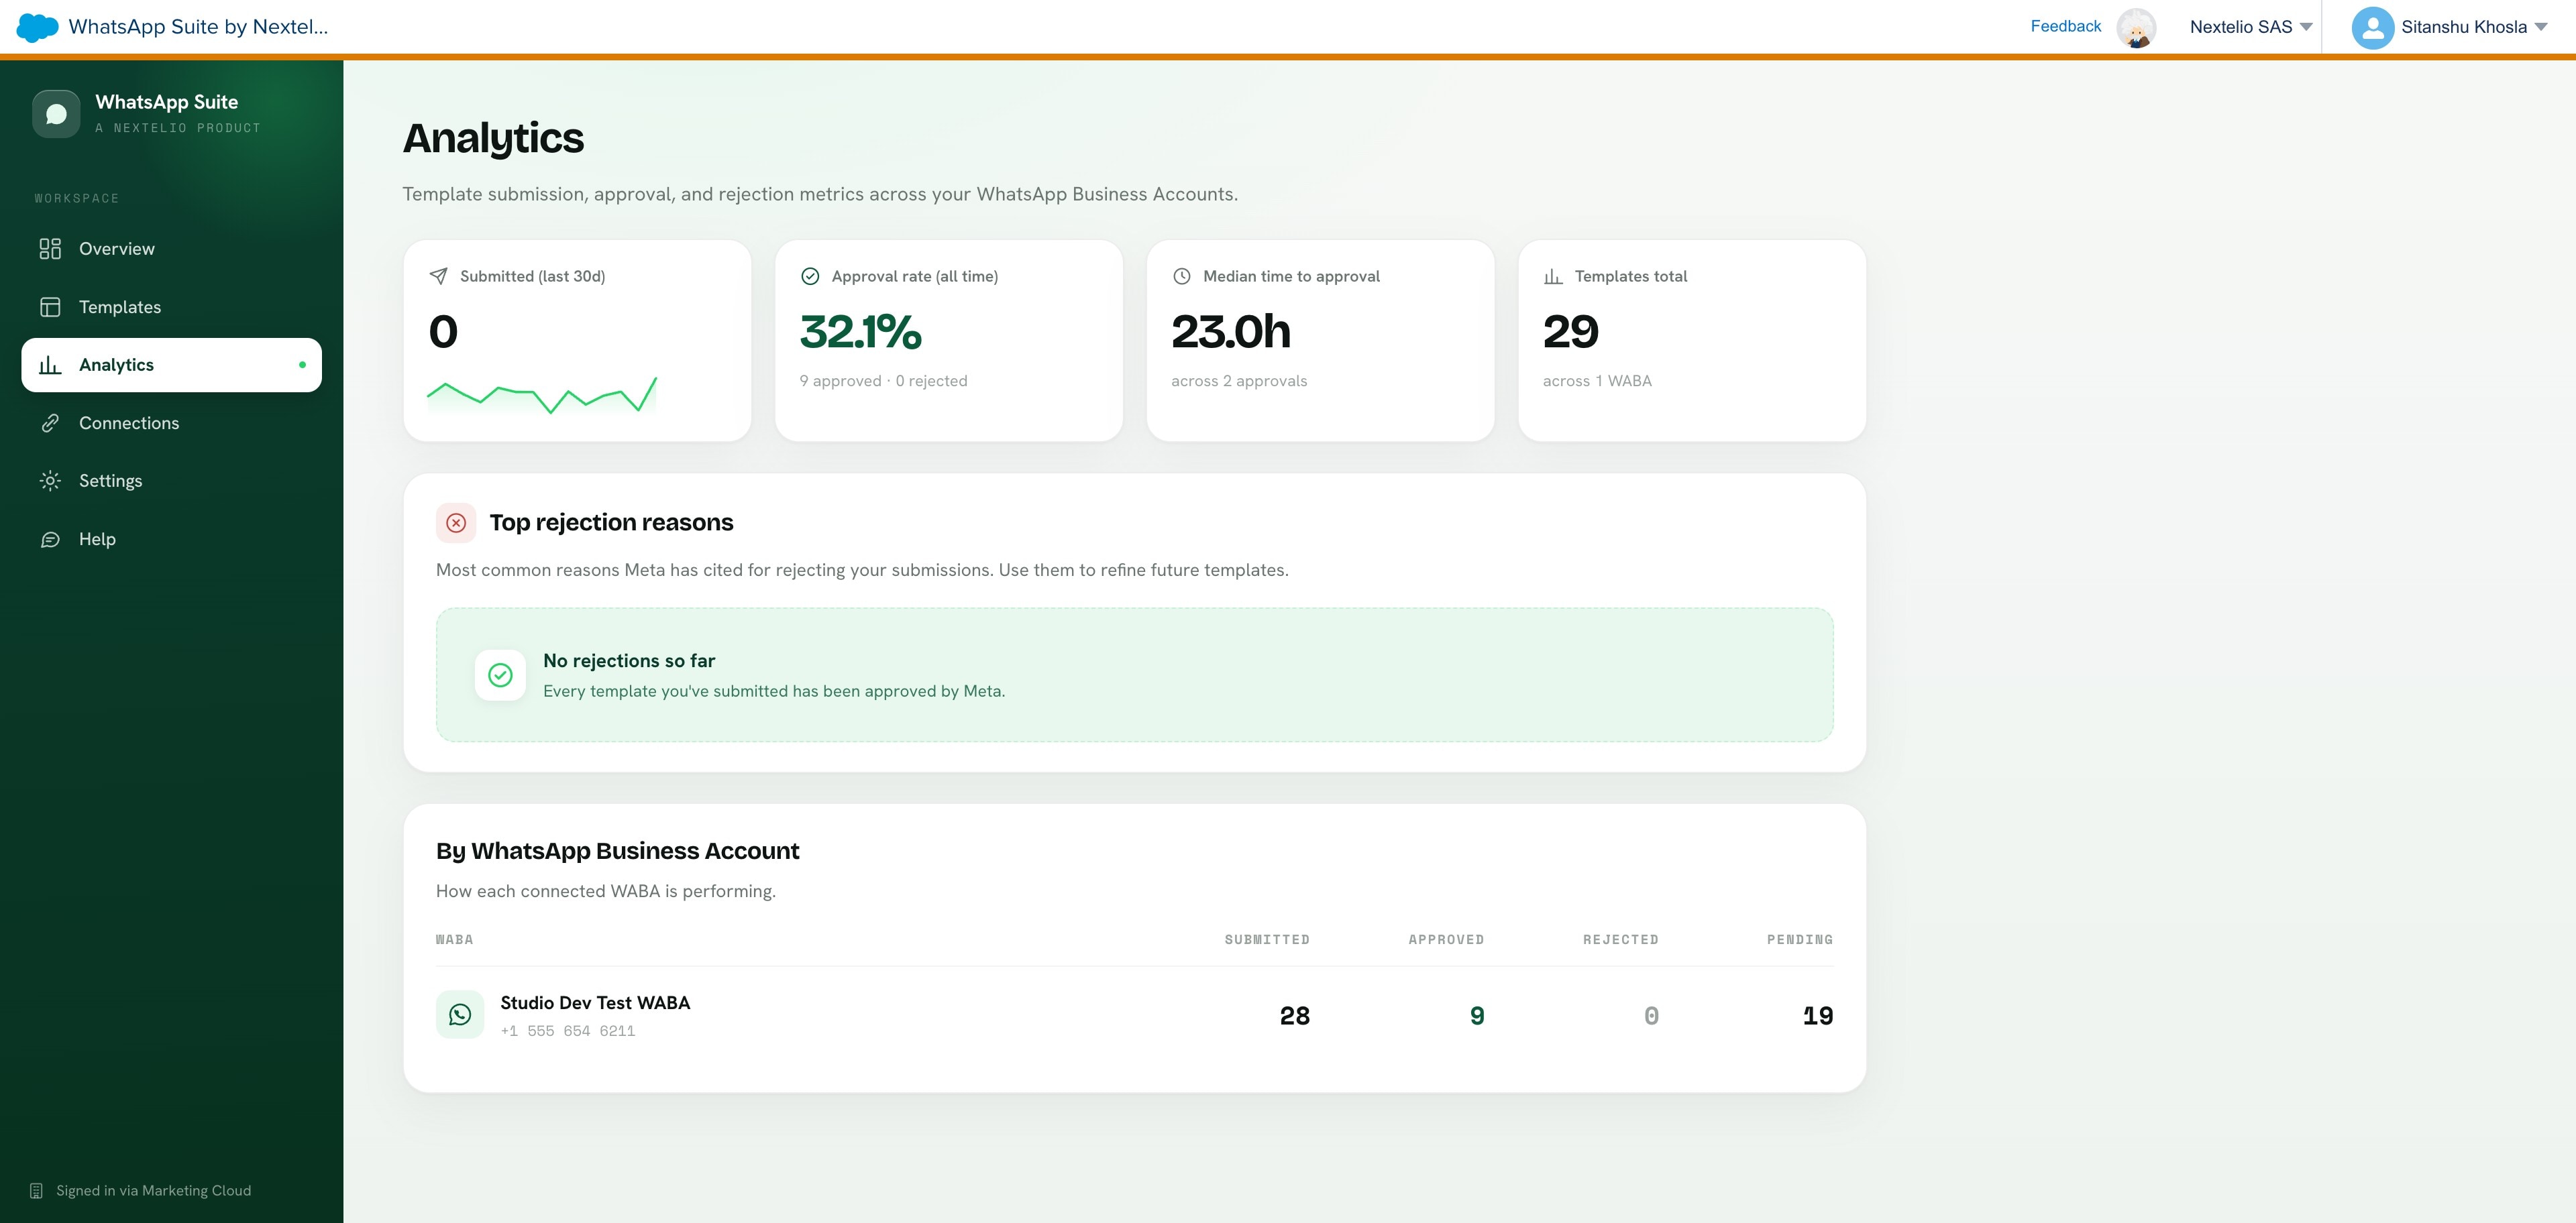Click the submitted count 28 in WABA row
Image resolution: width=2576 pixels, height=1223 pixels.
coord(1295,1015)
